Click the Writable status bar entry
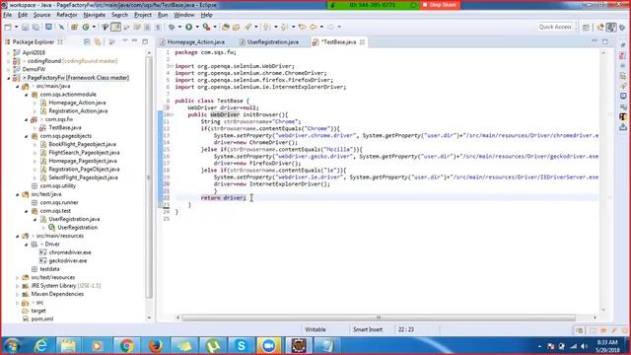 (x=315, y=329)
